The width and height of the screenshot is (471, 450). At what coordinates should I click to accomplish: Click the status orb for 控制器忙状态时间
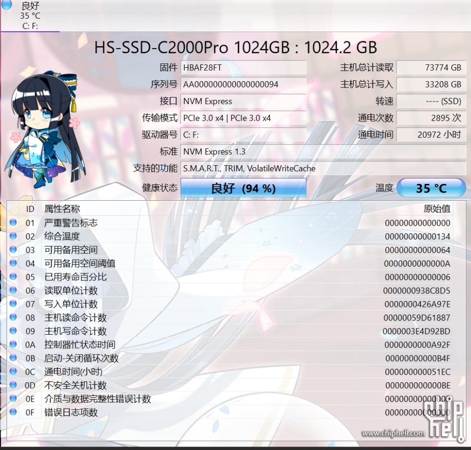click(x=13, y=344)
